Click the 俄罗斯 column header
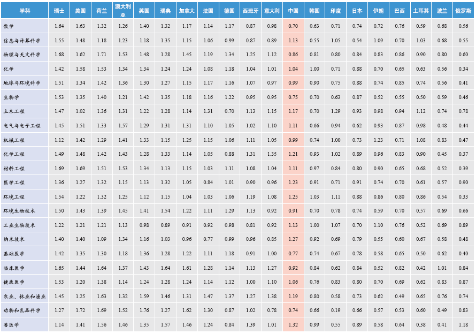This screenshot has height=334, width=476. coord(463,11)
